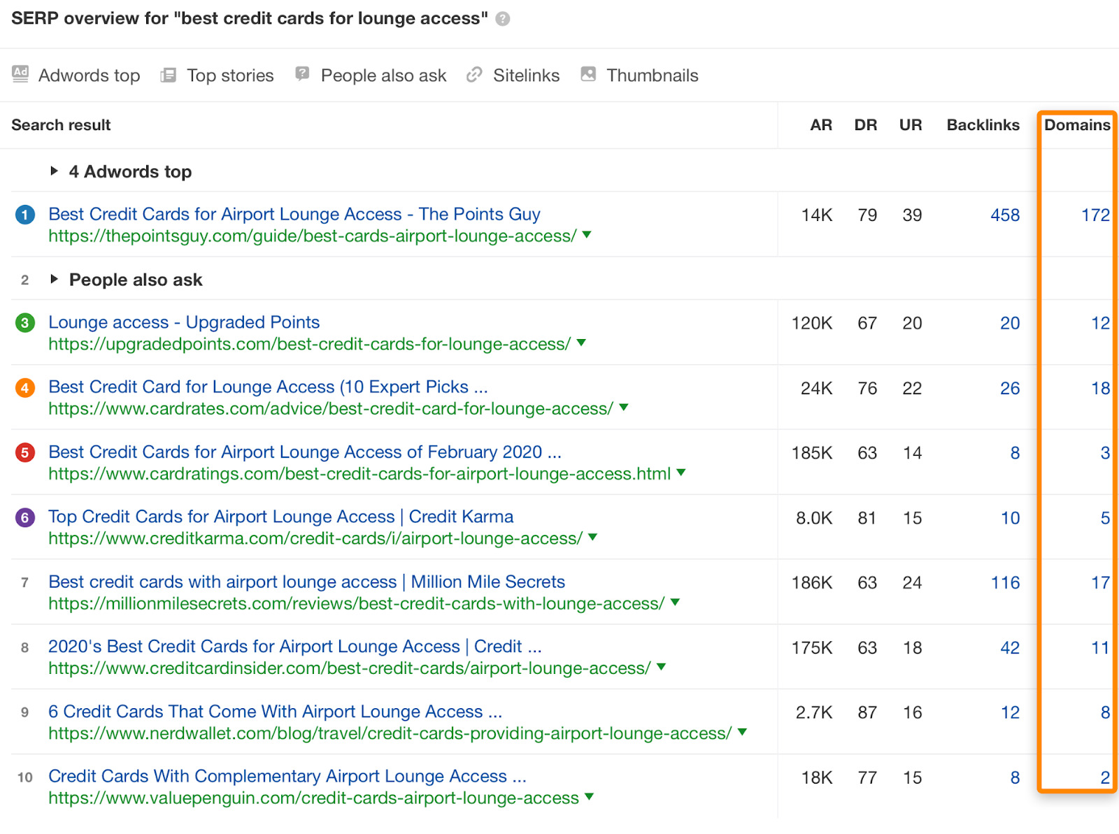The height and width of the screenshot is (834, 1119).
Task: Click the Adwords top ad icon
Action: 20,74
